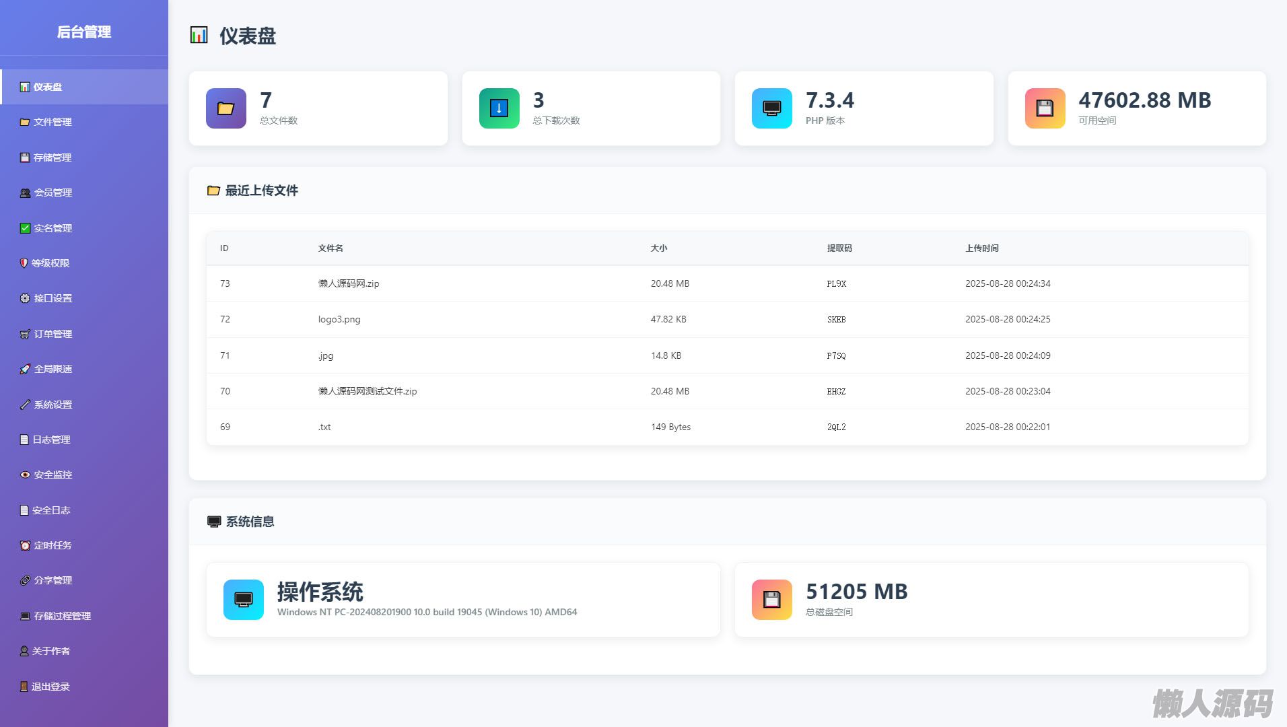Click the 上传时间 column header
The image size is (1287, 727).
coord(981,248)
